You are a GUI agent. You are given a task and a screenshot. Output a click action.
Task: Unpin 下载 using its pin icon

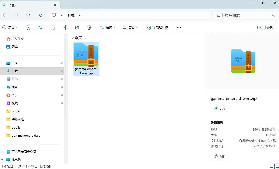coord(62,71)
